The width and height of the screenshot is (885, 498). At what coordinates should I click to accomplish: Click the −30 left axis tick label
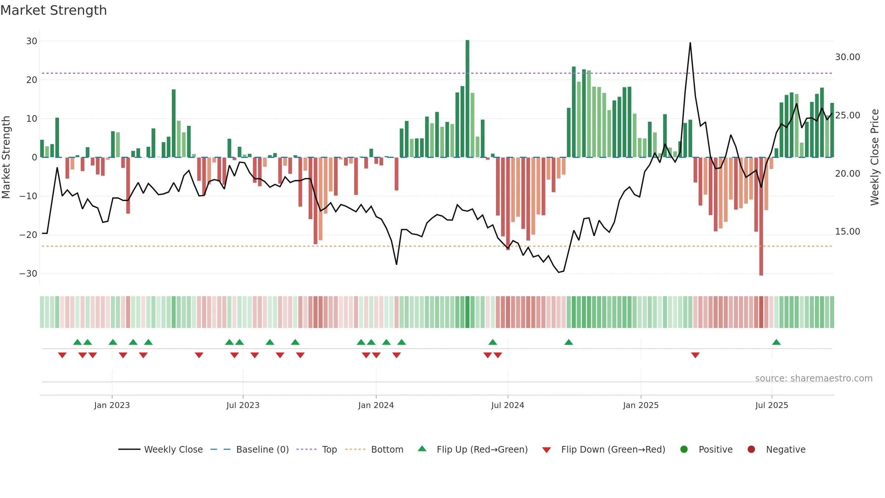point(28,274)
